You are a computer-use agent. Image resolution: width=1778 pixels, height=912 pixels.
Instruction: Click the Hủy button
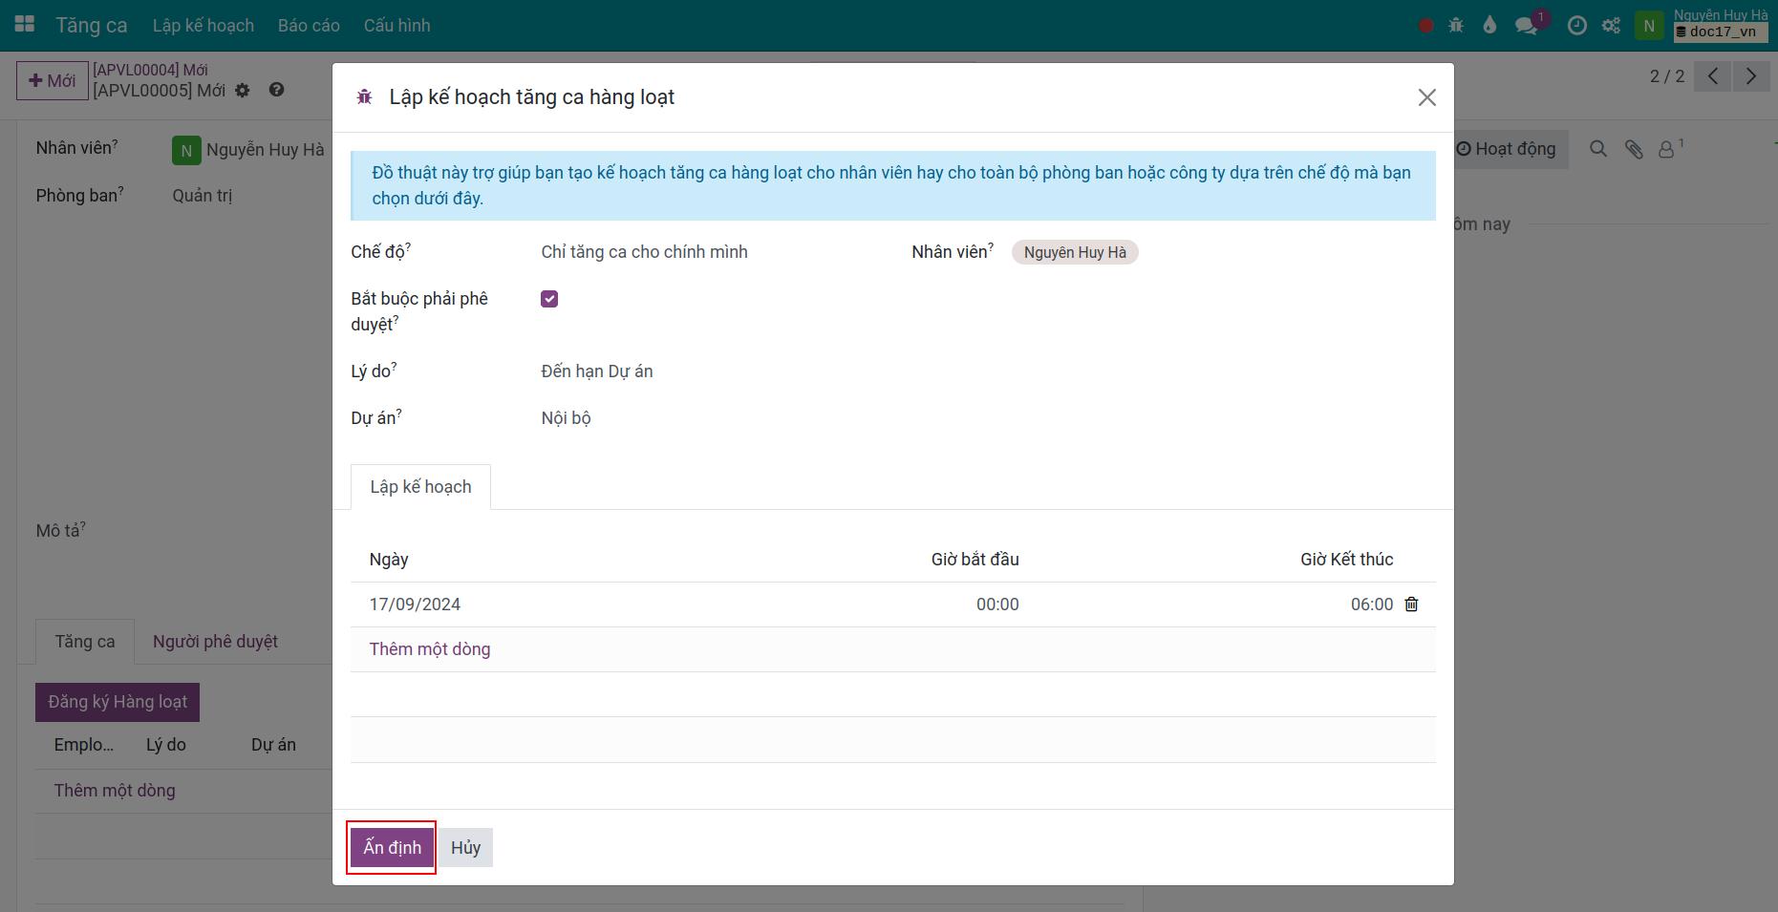click(465, 848)
